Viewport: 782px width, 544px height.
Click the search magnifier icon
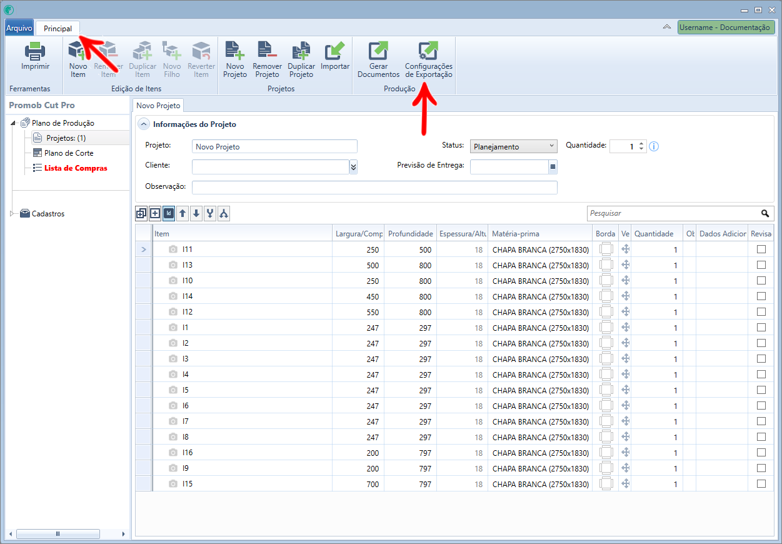[x=765, y=213]
